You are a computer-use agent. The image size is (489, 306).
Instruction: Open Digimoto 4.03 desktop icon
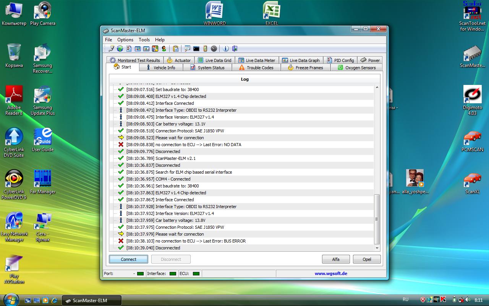[x=472, y=100]
